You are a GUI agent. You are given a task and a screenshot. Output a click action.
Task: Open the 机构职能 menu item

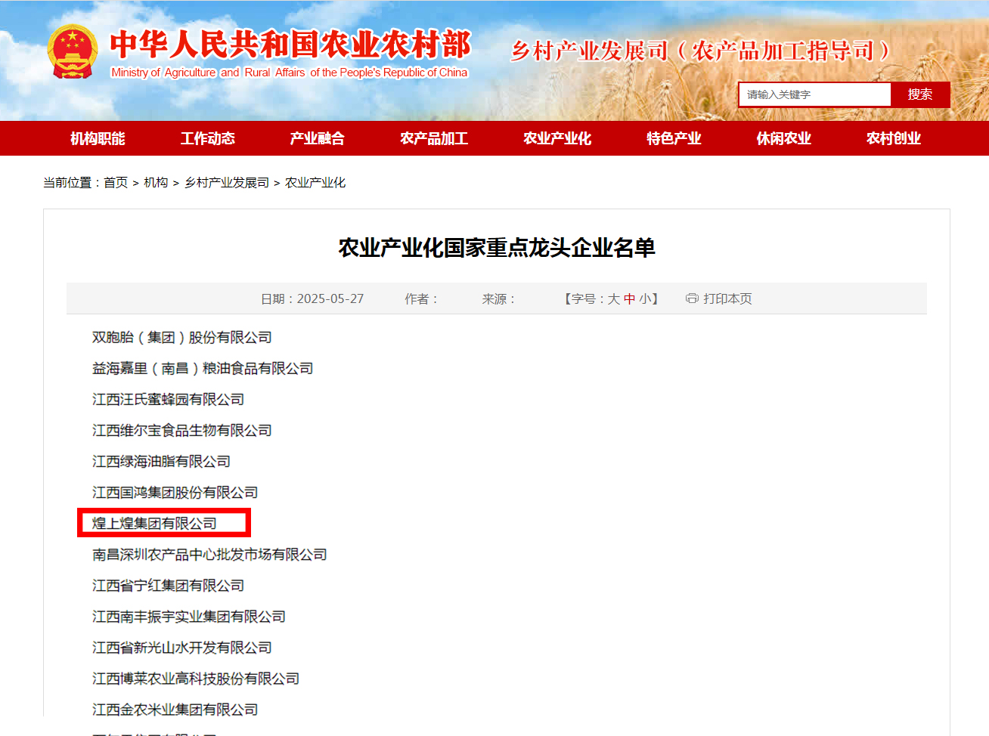coord(98,138)
